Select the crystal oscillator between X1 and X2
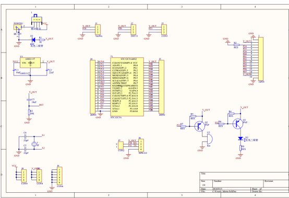289x198 pixels. click(x=34, y=144)
